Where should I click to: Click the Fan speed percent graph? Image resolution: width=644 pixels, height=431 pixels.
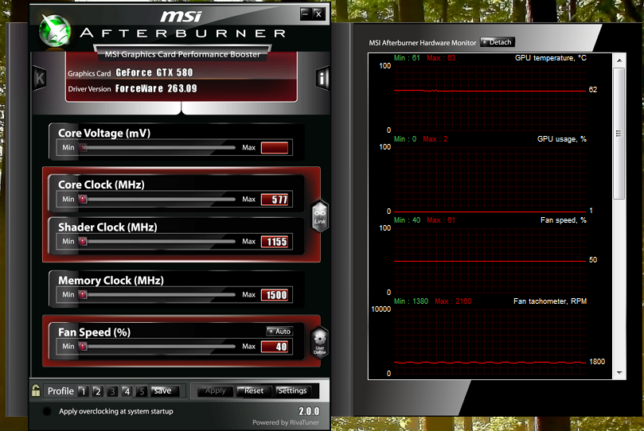[490, 260]
